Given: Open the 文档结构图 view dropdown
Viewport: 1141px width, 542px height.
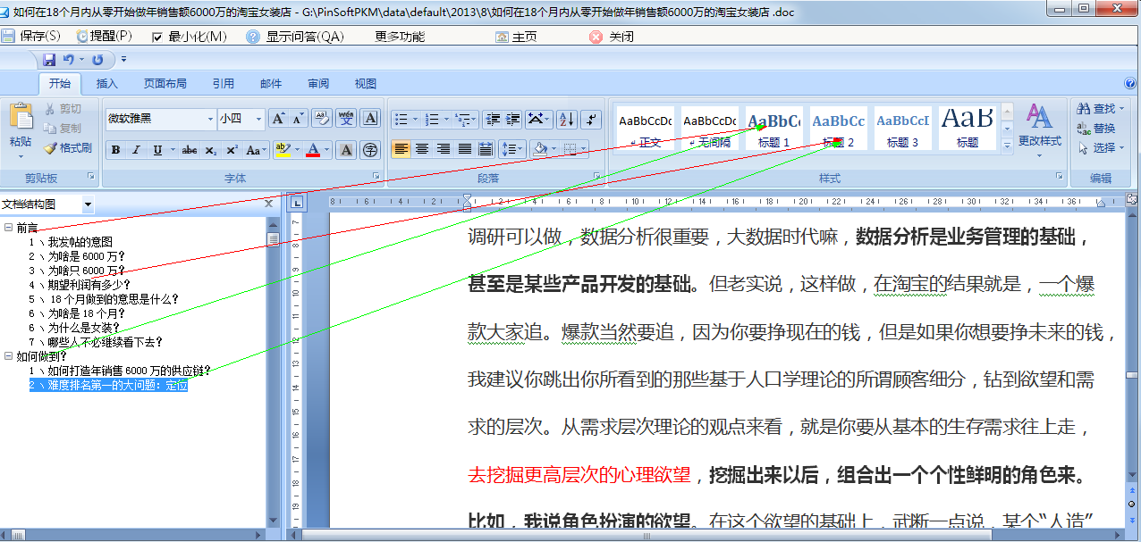Looking at the screenshot, I should coord(88,204).
